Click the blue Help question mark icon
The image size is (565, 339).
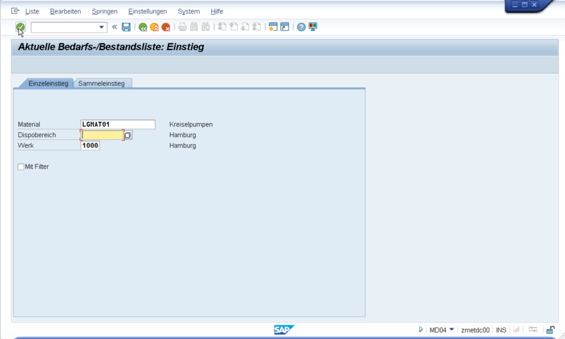[x=301, y=27]
